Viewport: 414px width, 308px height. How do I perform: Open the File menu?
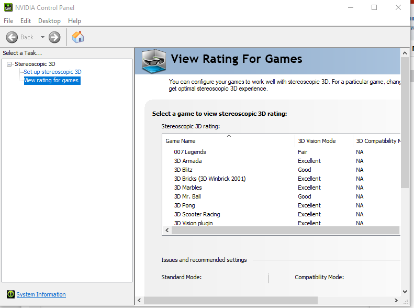pos(8,21)
